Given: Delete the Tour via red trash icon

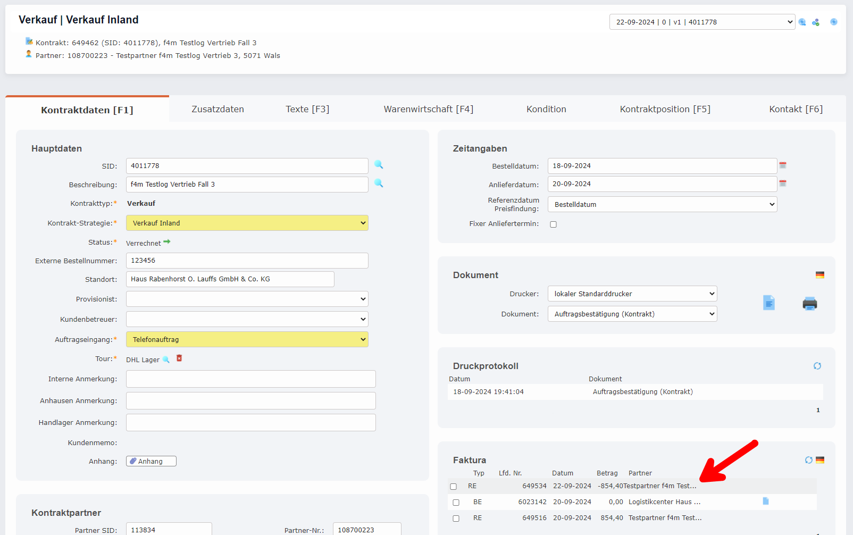Looking at the screenshot, I should pyautogui.click(x=179, y=358).
